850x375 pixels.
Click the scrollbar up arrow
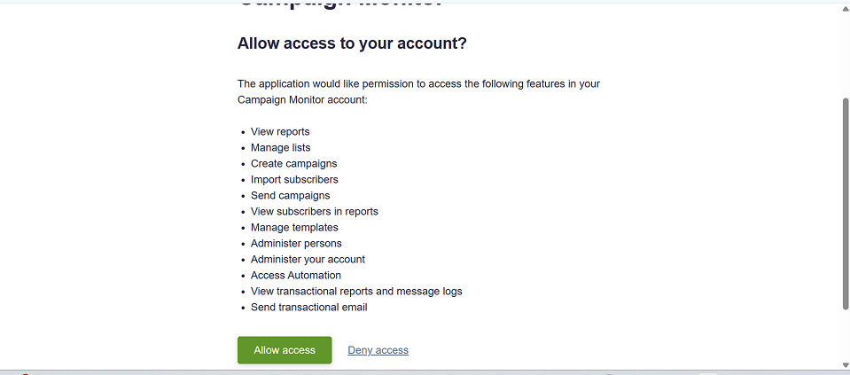[x=845, y=9]
